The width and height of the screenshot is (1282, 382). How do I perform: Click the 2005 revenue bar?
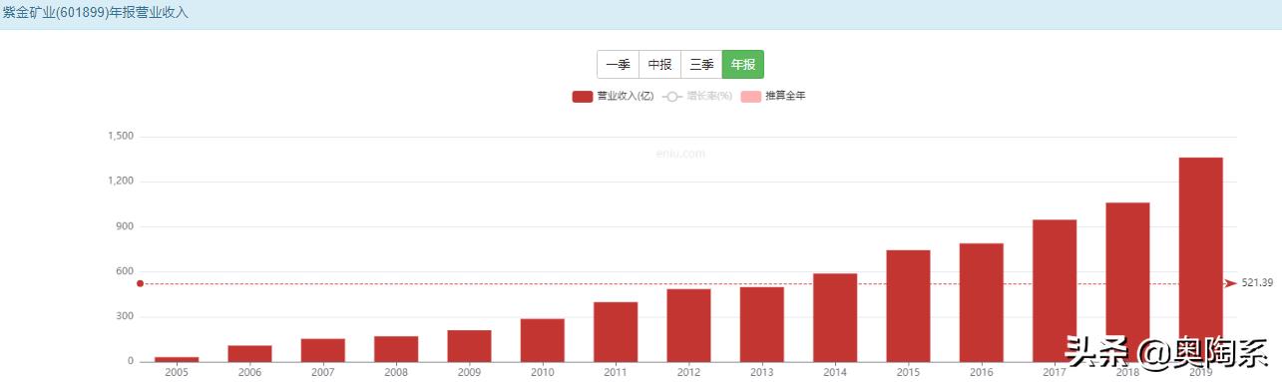click(177, 359)
